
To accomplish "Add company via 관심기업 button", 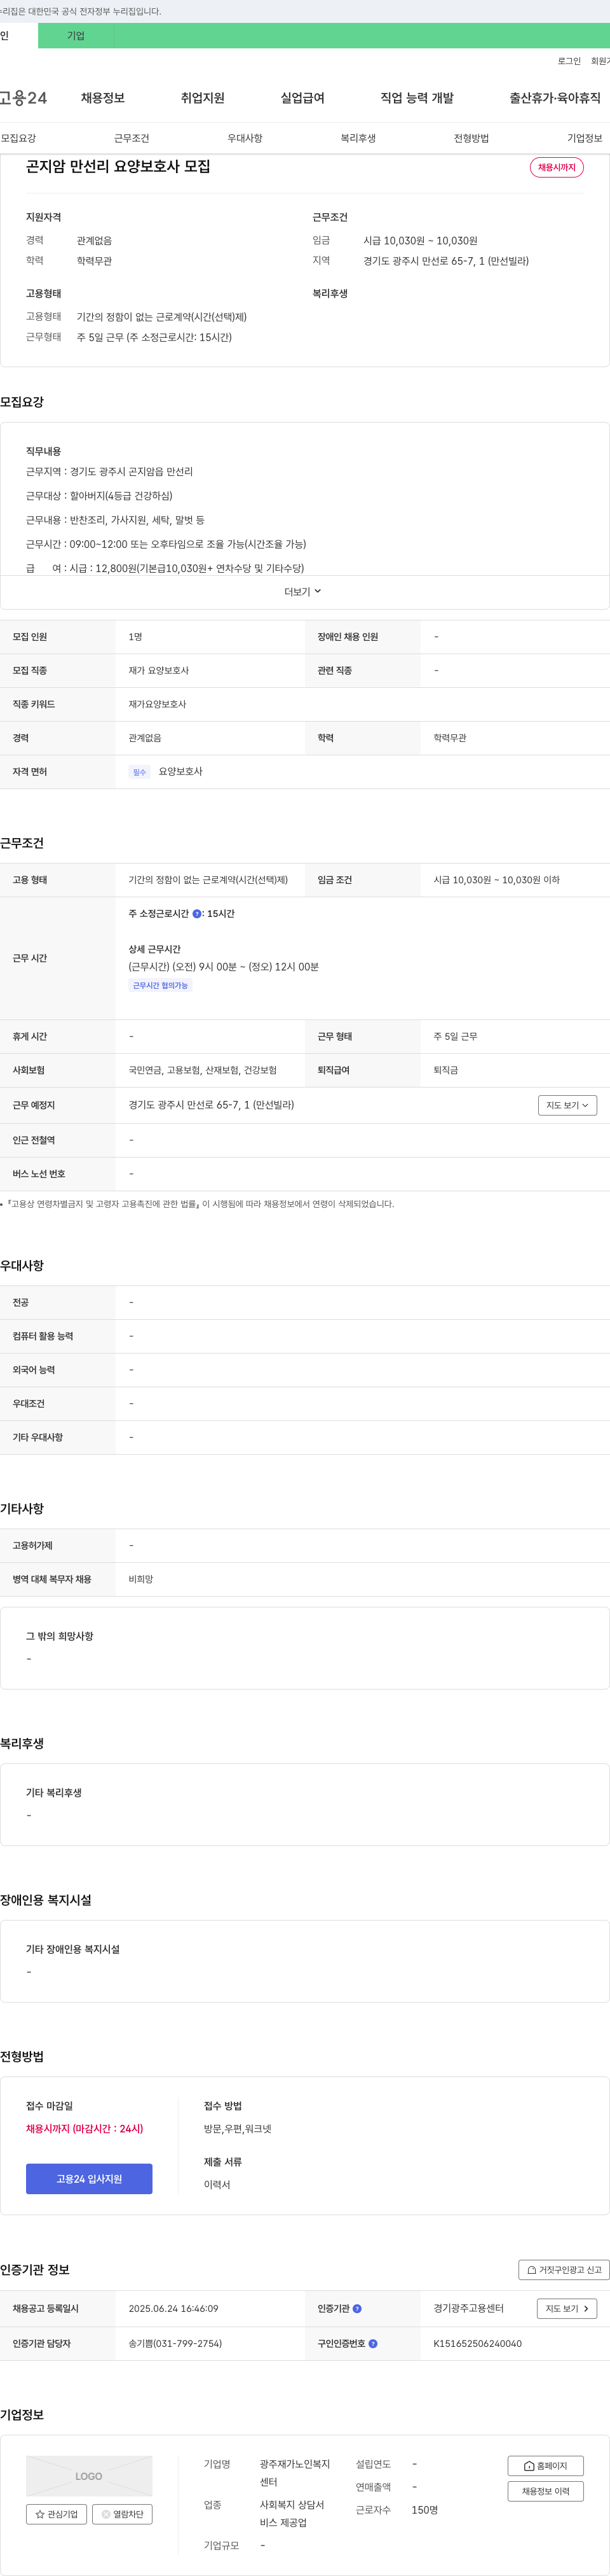I will tap(57, 2514).
